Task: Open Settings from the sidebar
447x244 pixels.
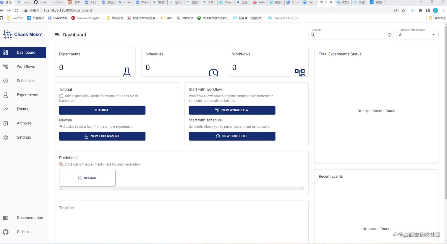Action: point(23,137)
